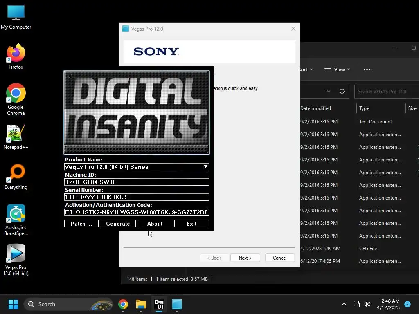The height and width of the screenshot is (314, 419).
Task: Click the Patch button in keygen
Action: click(81, 224)
